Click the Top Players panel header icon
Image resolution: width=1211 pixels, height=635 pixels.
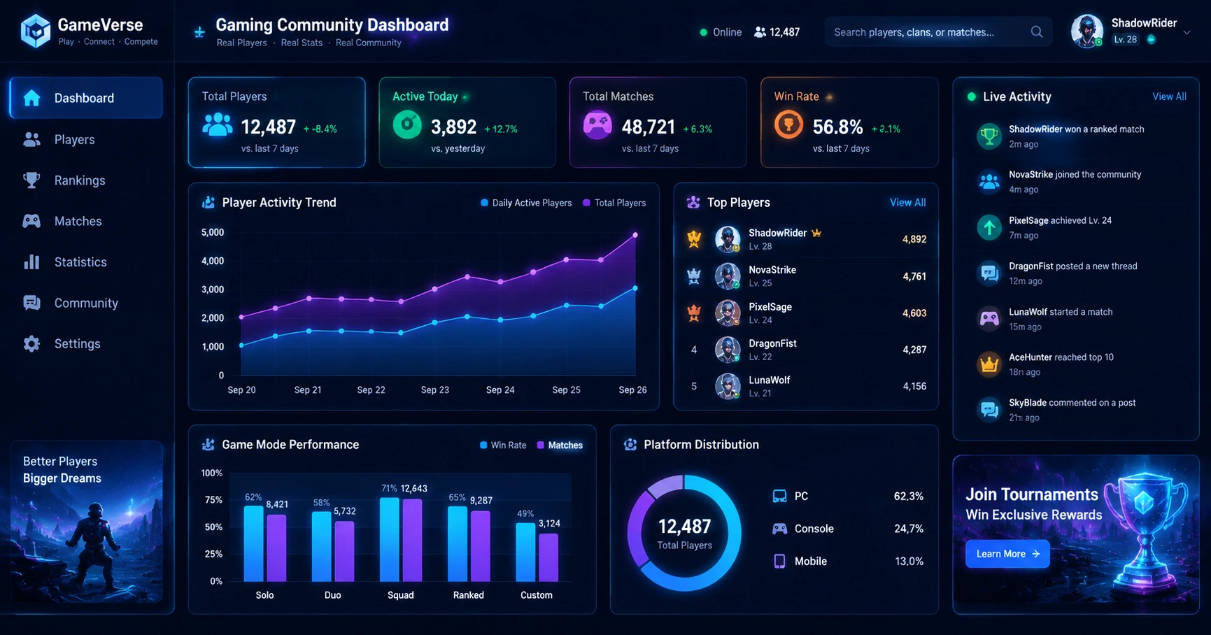point(693,202)
